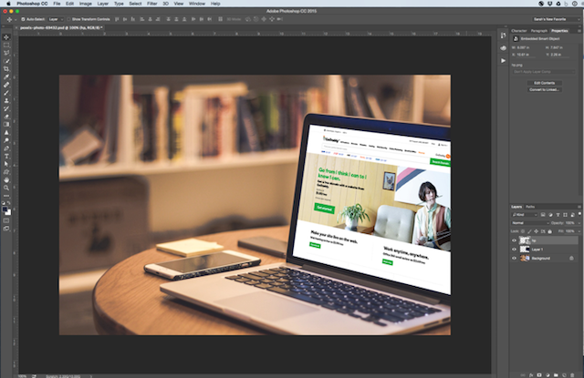Screen dimensions: 584x378
Task: Open the workspace switcher dropdown
Action: [556, 19]
